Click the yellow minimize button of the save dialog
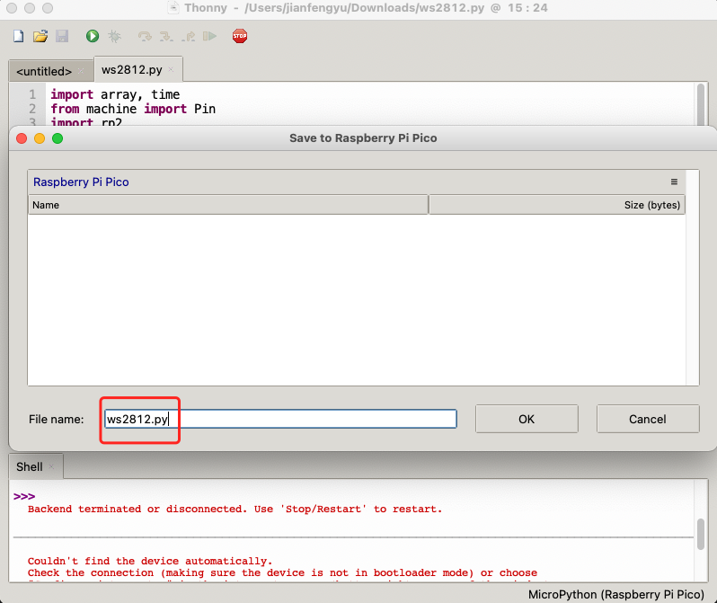 40,138
